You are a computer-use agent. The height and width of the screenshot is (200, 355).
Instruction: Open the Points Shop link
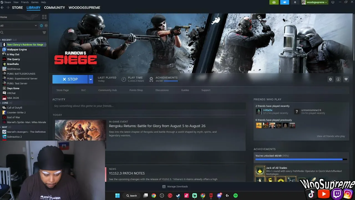pyautogui.click(x=136, y=90)
